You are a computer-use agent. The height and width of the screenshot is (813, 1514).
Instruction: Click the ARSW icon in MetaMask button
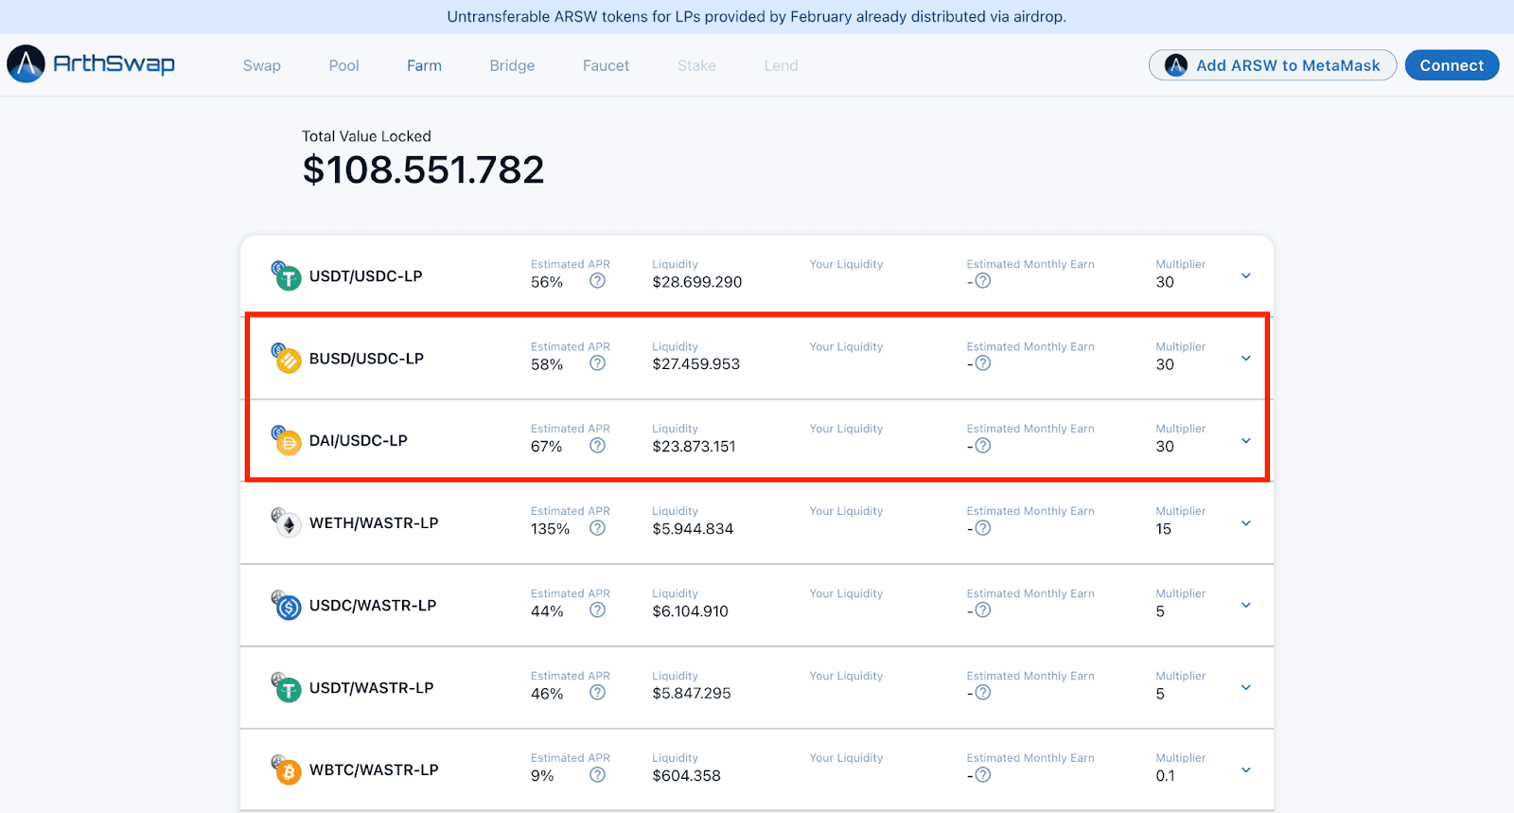pyautogui.click(x=1176, y=65)
